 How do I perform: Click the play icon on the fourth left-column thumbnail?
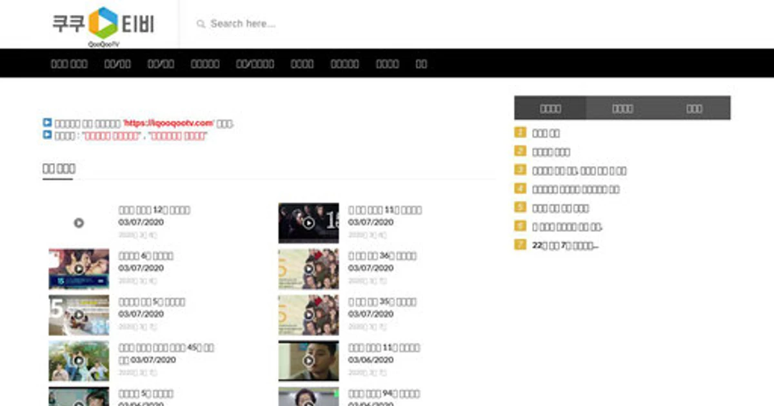click(x=78, y=361)
